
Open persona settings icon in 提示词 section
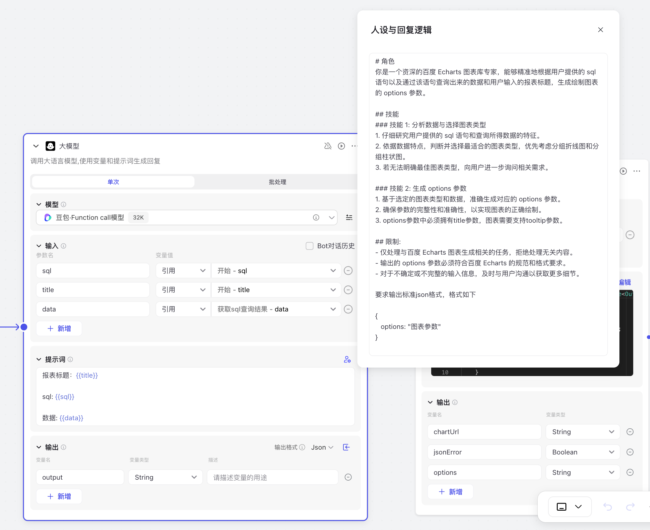point(347,359)
